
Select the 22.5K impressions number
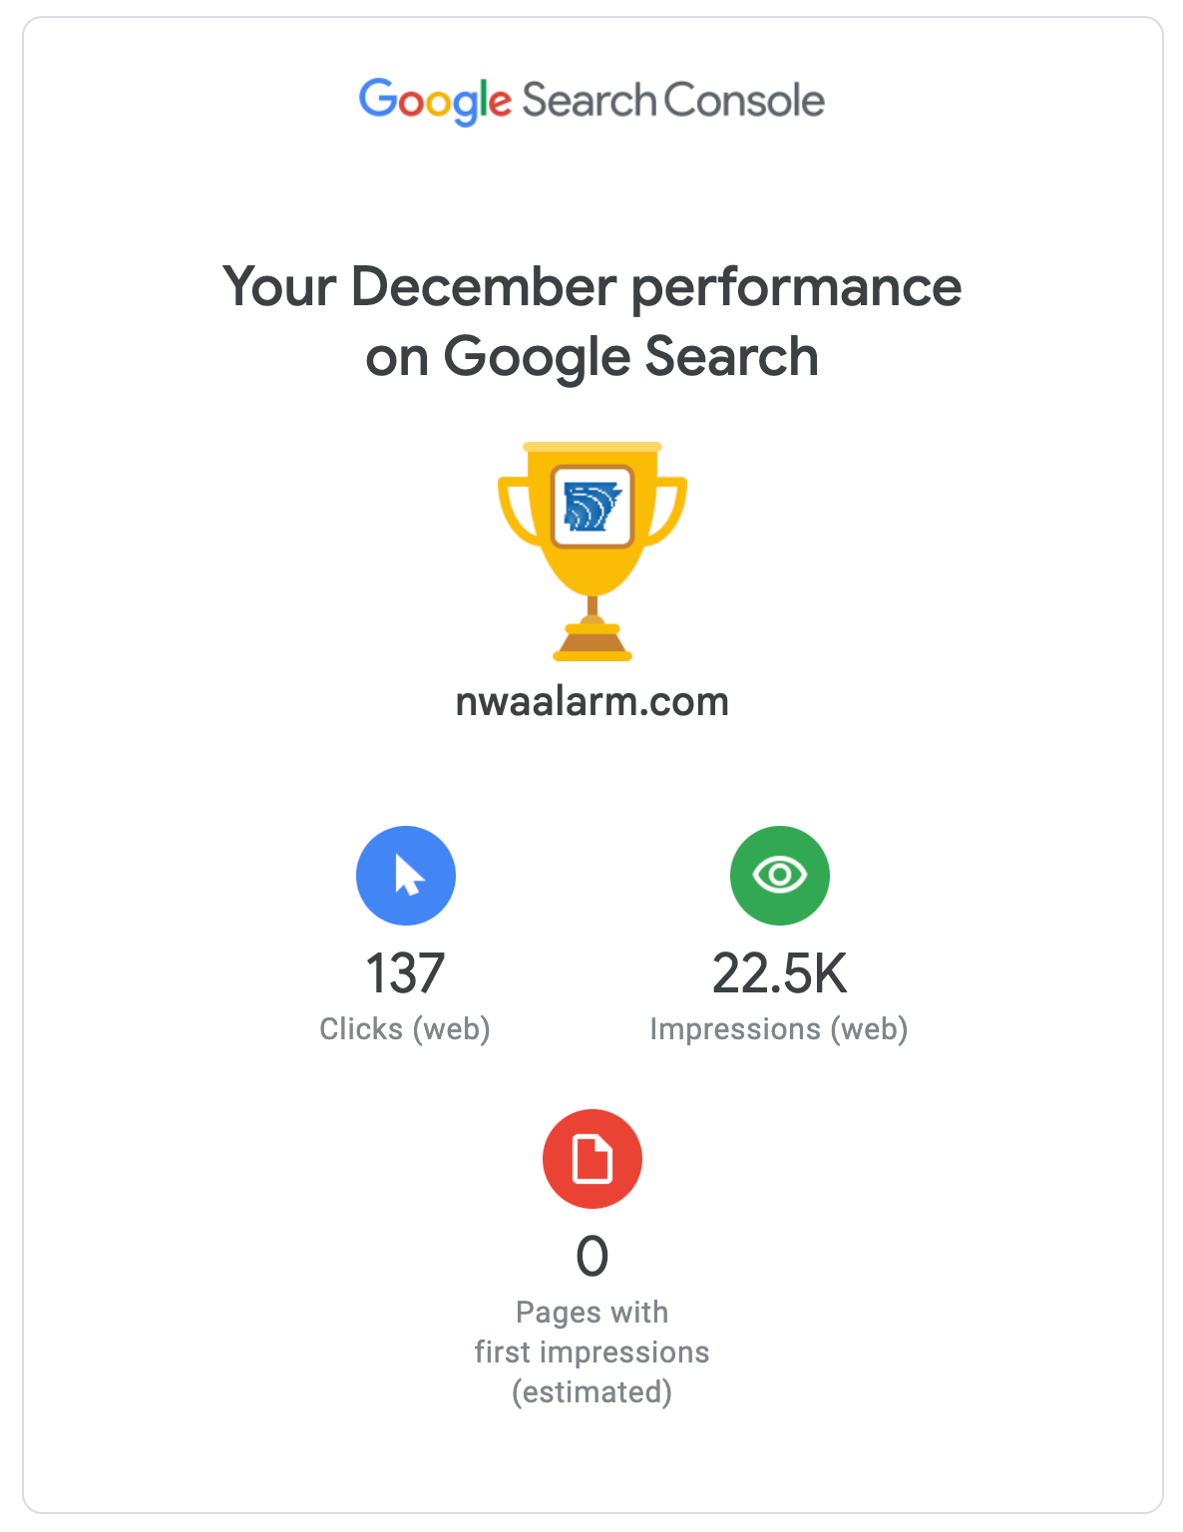779,973
